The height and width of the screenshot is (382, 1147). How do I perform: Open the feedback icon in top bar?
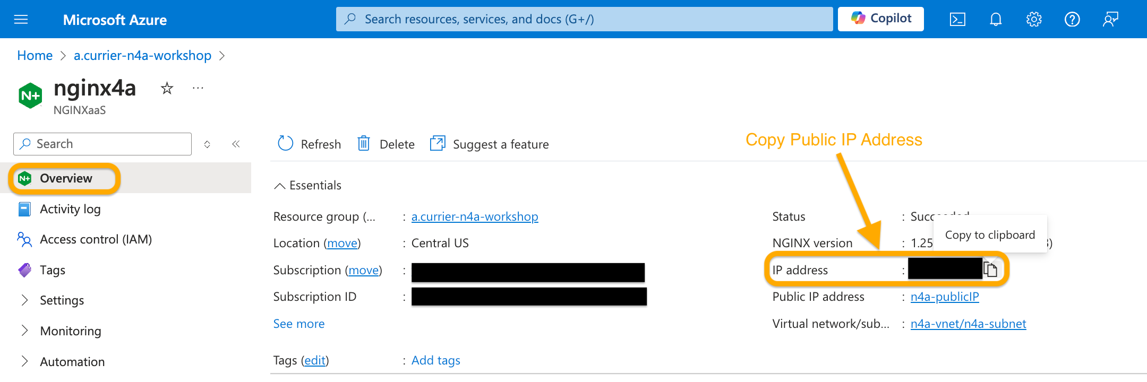1110,20
